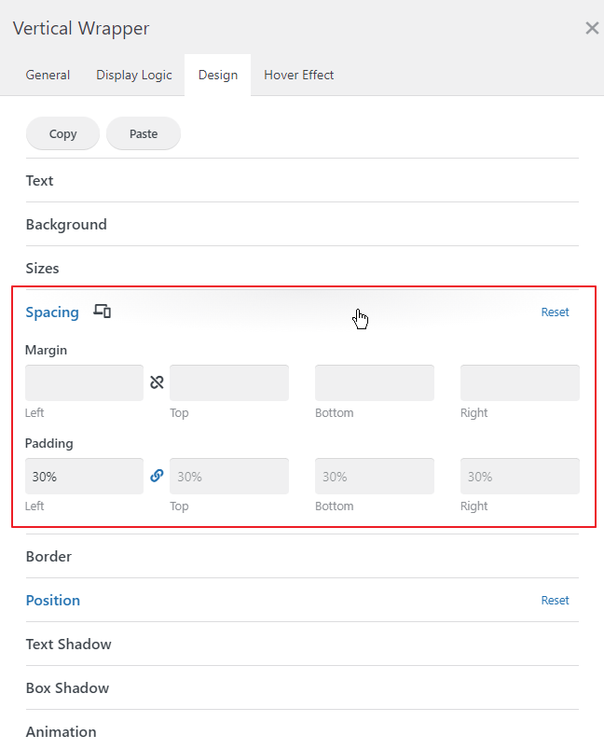Image resolution: width=604 pixels, height=749 pixels.
Task: Select the Padding Bottom field
Action: (375, 477)
